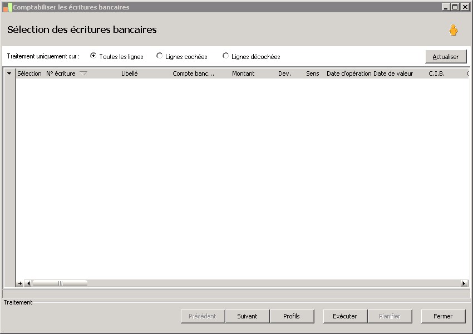
Task: Click the greyed-out Planifier button
Action: 390,316
